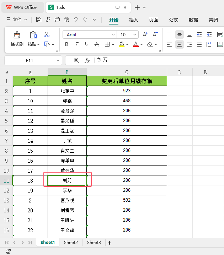Switch to the 页面 ribbon tab
224x255 pixels.
click(154, 20)
